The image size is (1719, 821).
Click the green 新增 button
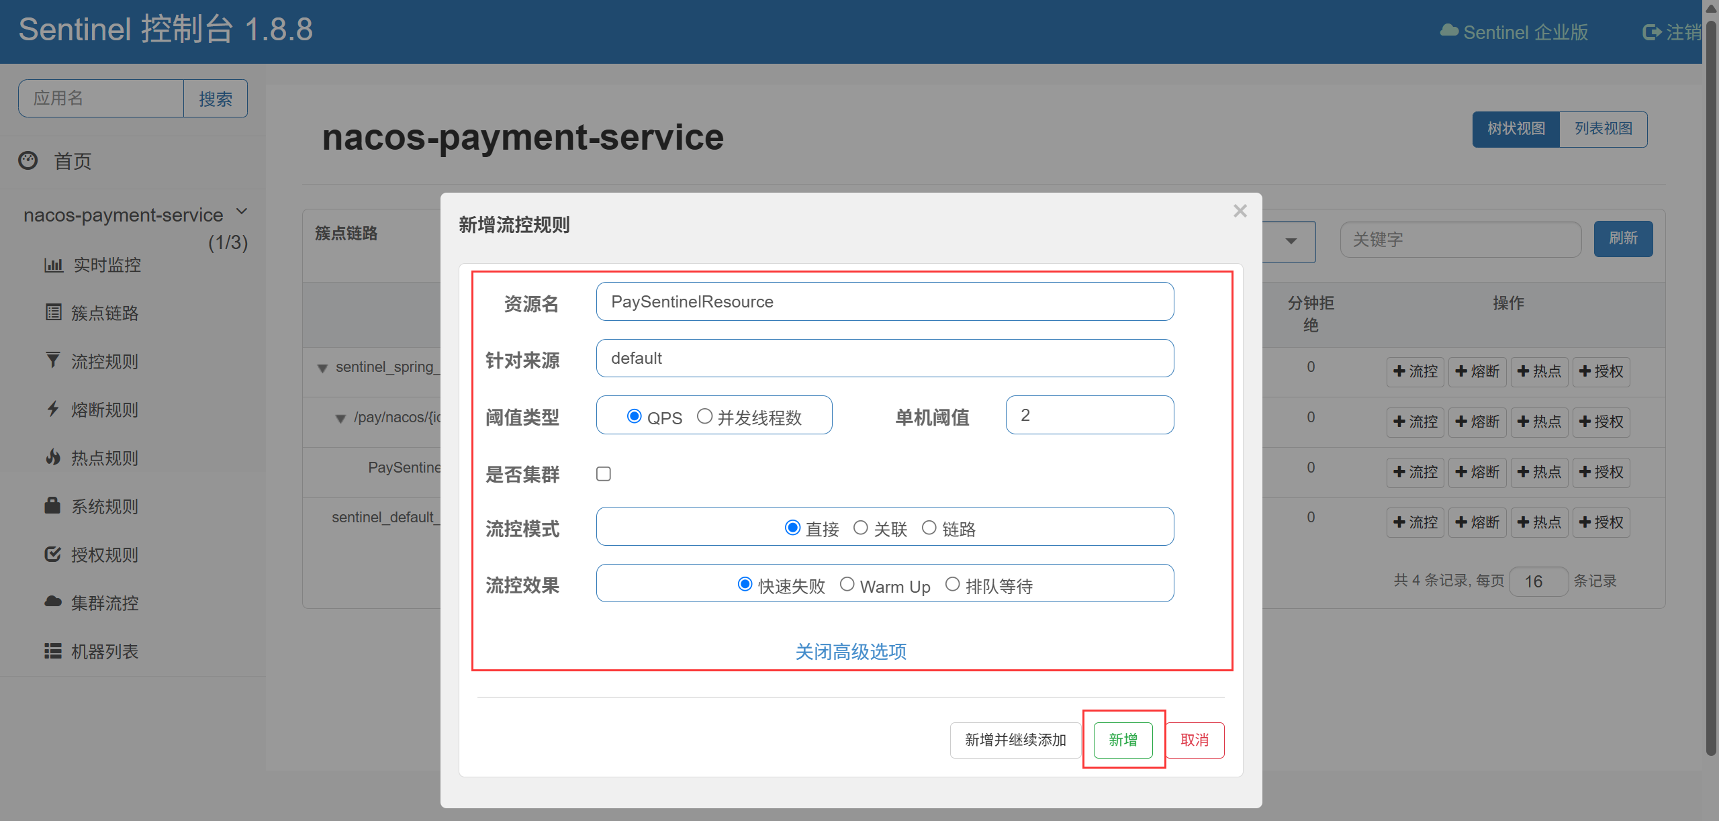click(x=1123, y=740)
